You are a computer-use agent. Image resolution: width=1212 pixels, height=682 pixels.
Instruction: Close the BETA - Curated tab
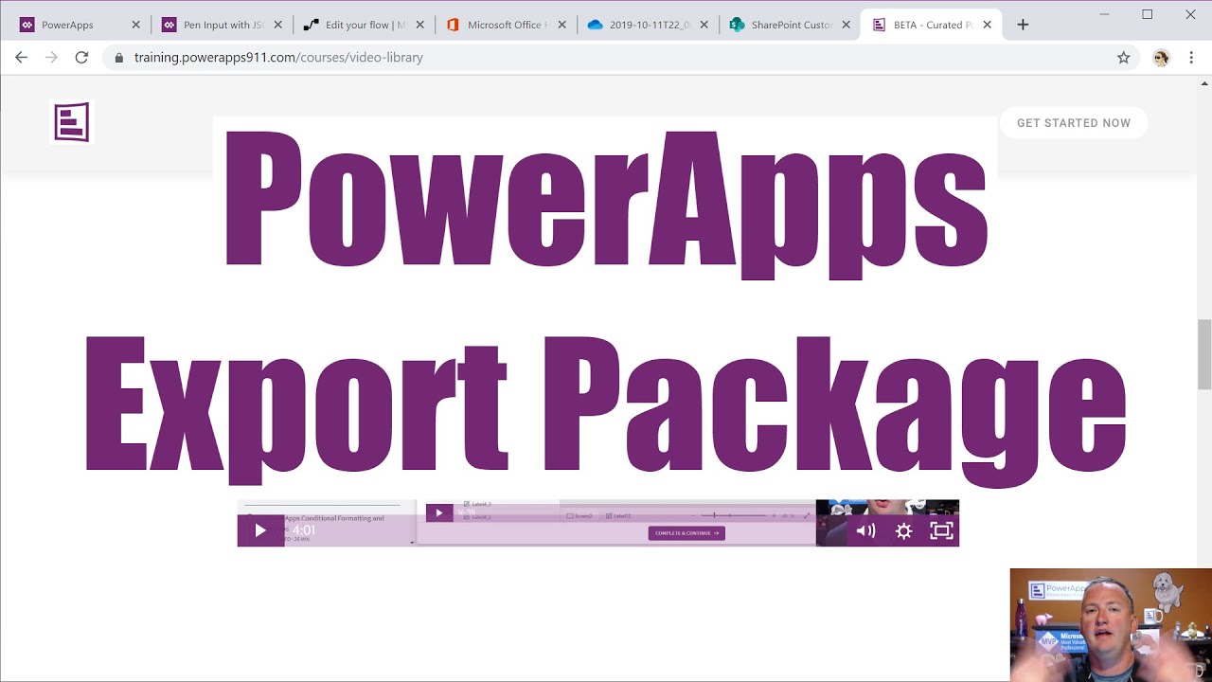point(988,25)
